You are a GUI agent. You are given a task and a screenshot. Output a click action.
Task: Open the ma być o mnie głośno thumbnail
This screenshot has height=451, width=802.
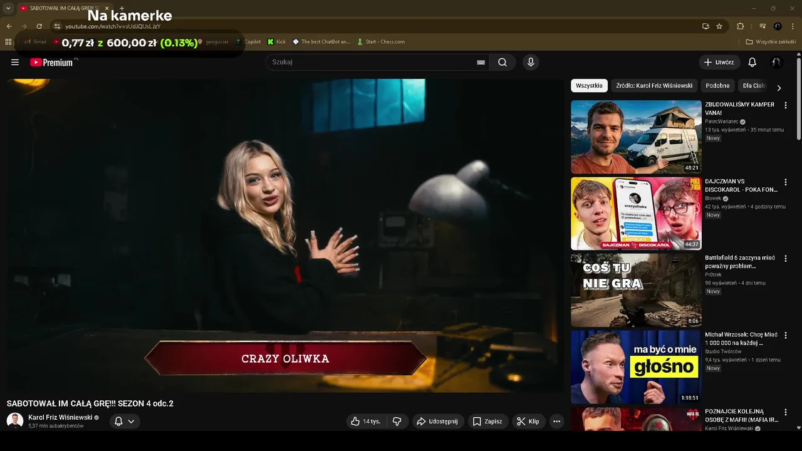pos(636,367)
